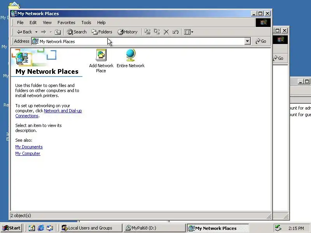Click the 2:15 PM clock
The width and height of the screenshot is (311, 233).
pos(296,228)
